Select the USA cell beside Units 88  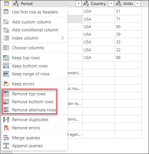pos(99,57)
